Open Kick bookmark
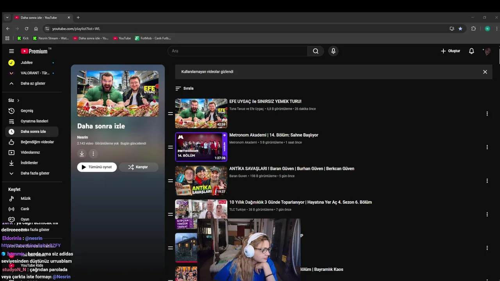Viewport: 500px width, 281px height. (23, 38)
